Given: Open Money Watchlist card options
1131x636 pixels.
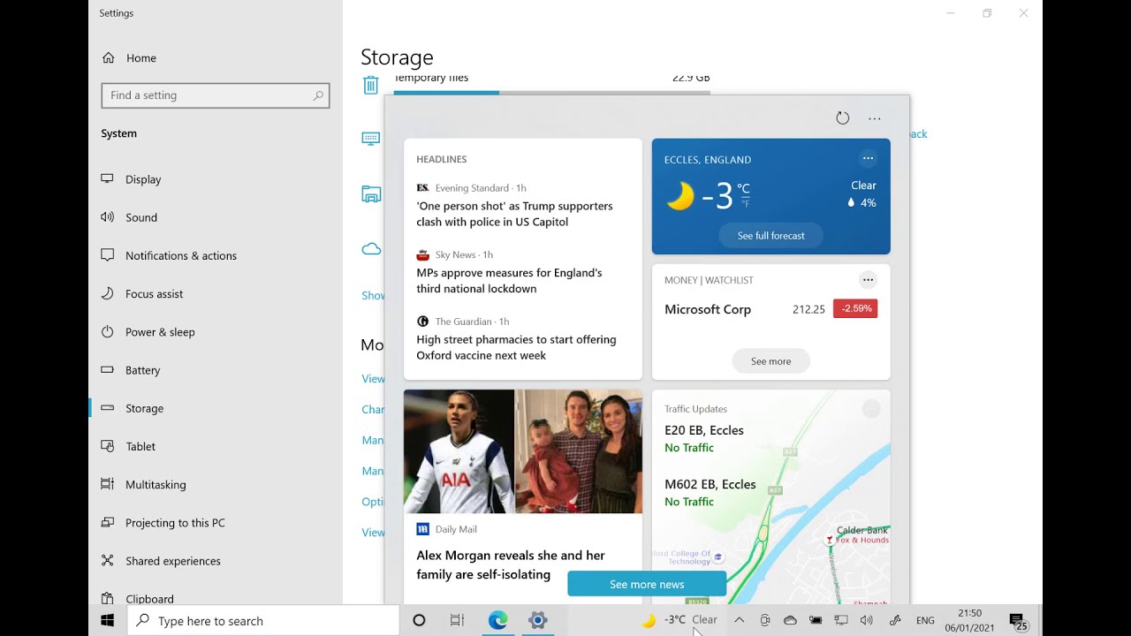Looking at the screenshot, I should [x=868, y=280].
